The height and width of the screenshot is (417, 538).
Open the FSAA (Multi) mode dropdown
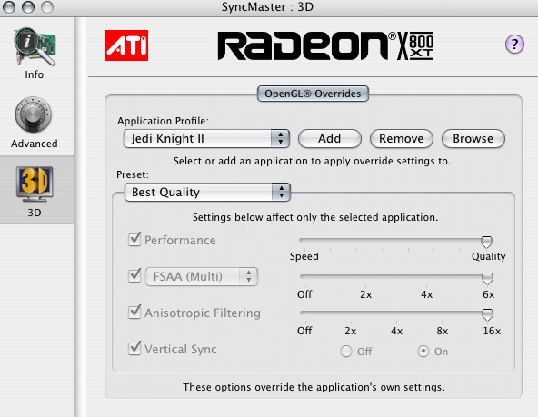[x=202, y=276]
